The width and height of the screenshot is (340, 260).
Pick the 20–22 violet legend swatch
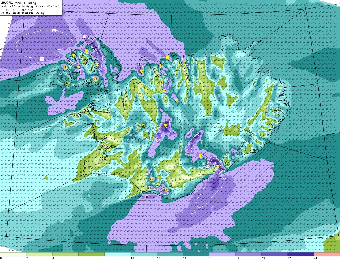(275, 254)
